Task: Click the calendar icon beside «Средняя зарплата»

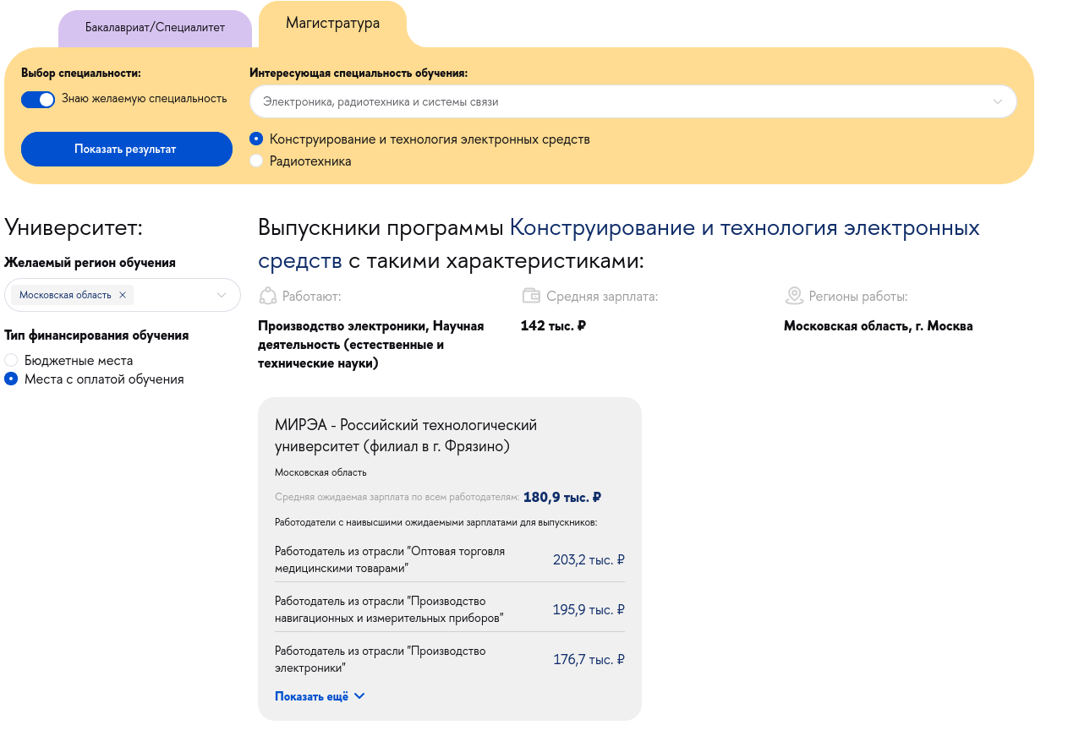Action: coord(530,294)
